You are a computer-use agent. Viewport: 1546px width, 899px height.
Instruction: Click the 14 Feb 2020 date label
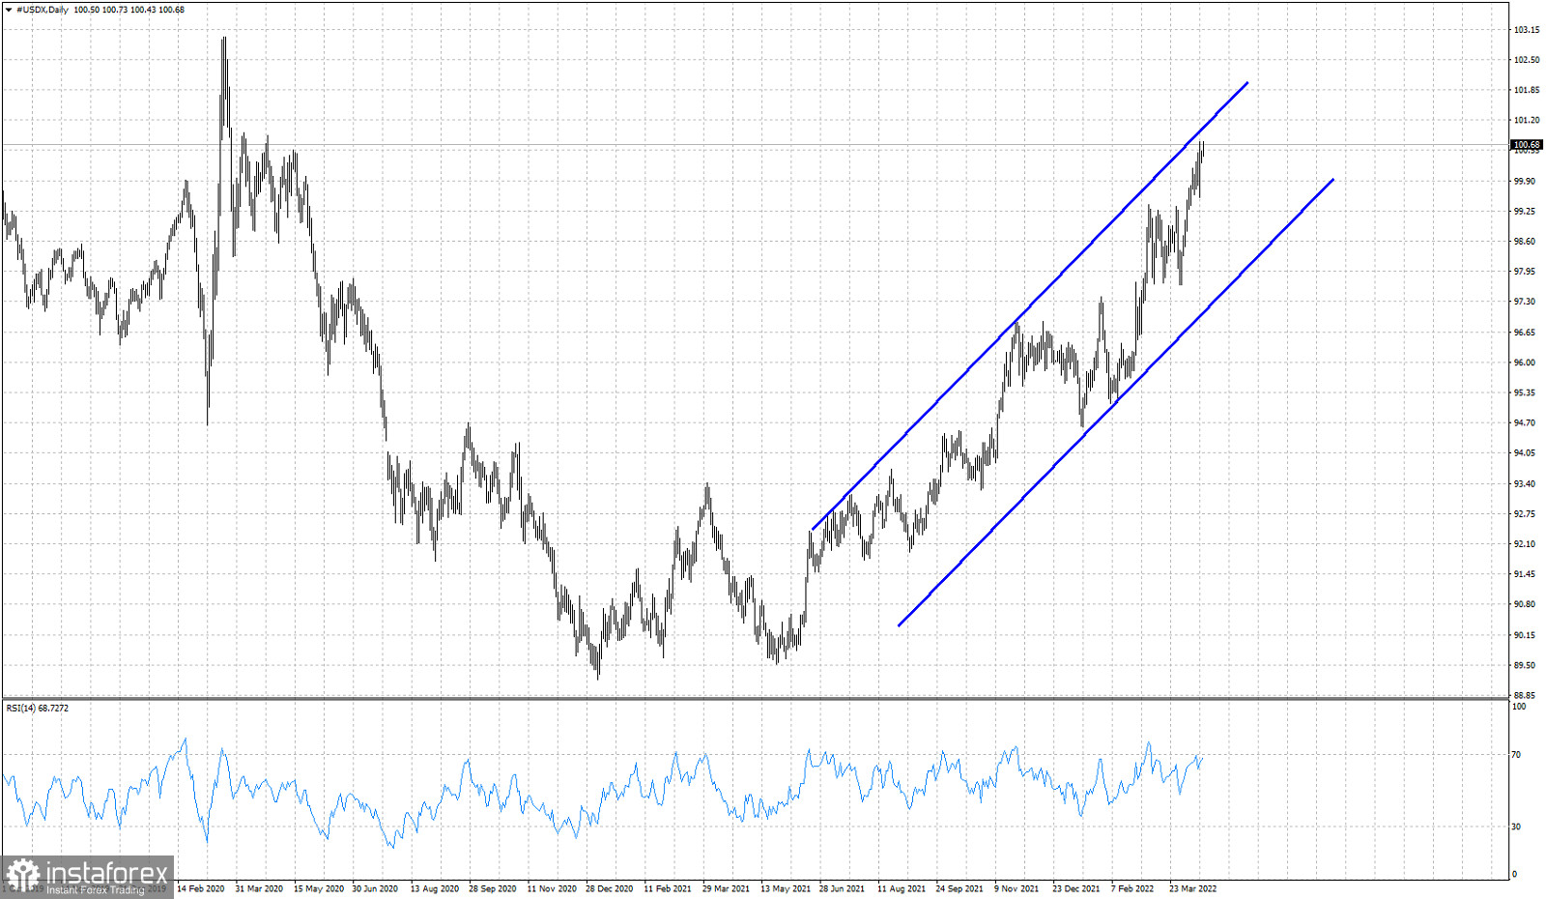[x=201, y=888]
